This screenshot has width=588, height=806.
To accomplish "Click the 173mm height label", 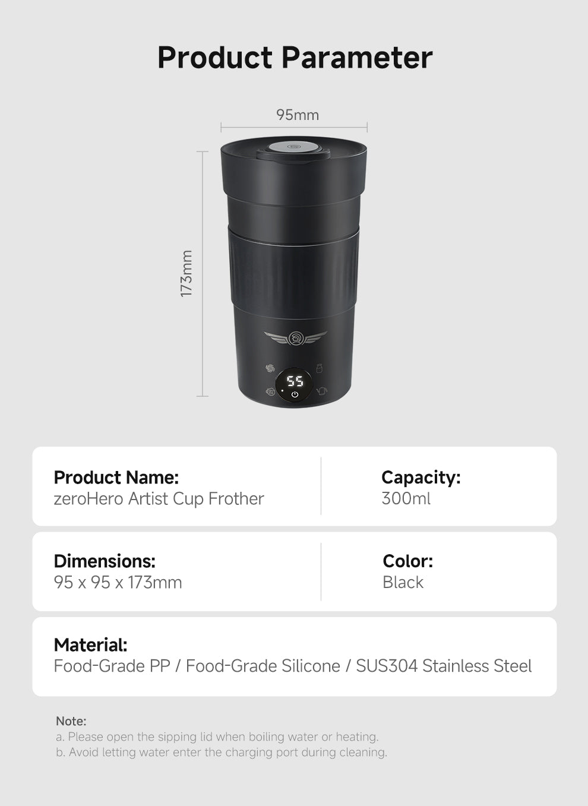I will point(186,273).
